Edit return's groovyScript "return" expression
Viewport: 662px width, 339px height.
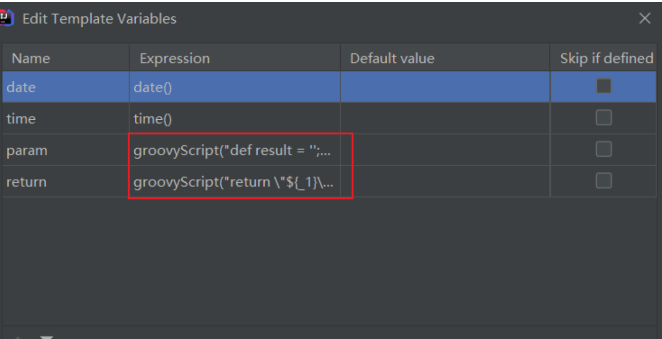(x=234, y=182)
